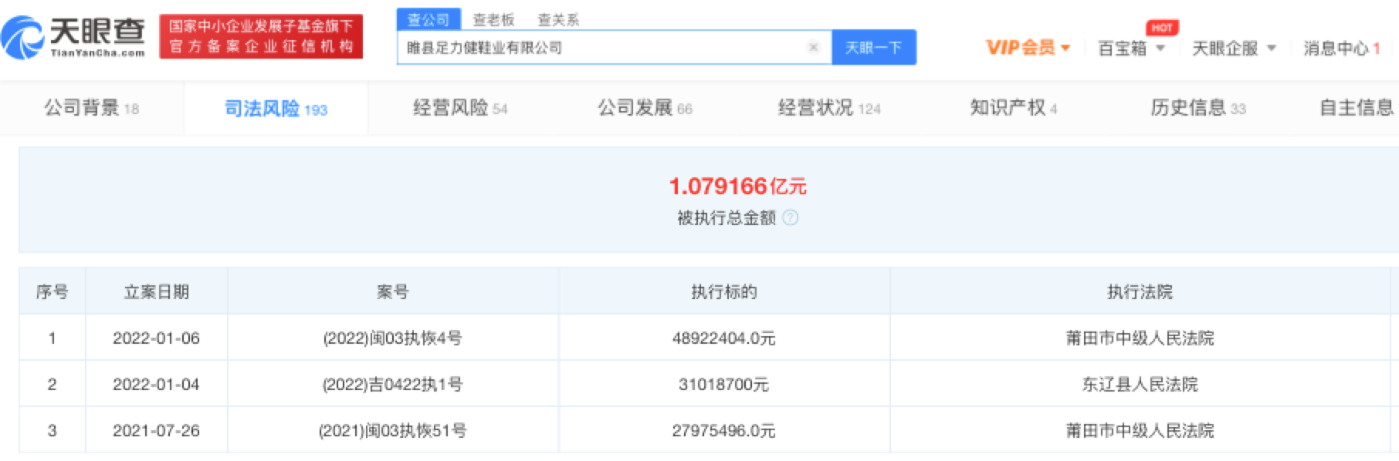Open the 公司背景 tab
Image resolution: width=1399 pixels, height=461 pixels.
(91, 108)
